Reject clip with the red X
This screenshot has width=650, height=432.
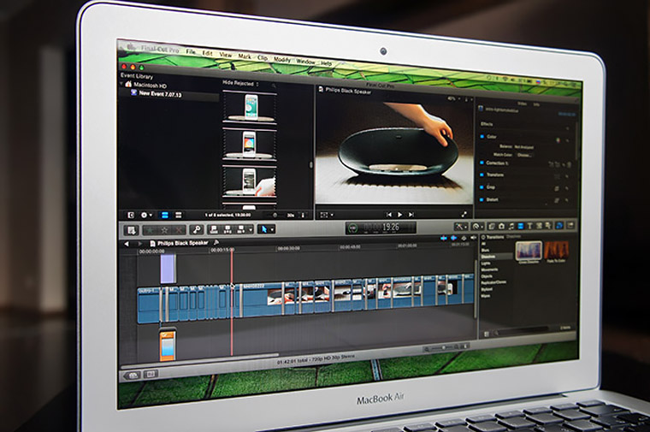179,229
